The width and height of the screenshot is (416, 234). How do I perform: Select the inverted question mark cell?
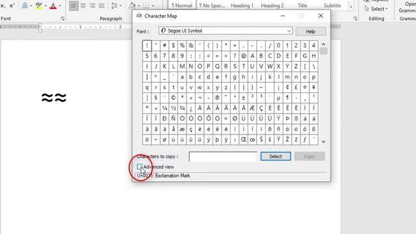(190, 109)
